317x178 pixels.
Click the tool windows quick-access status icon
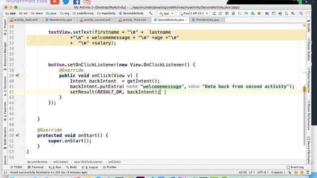tap(5, 173)
